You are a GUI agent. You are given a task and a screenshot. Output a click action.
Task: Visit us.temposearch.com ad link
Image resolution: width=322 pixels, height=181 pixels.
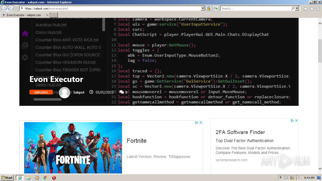pos(231,160)
